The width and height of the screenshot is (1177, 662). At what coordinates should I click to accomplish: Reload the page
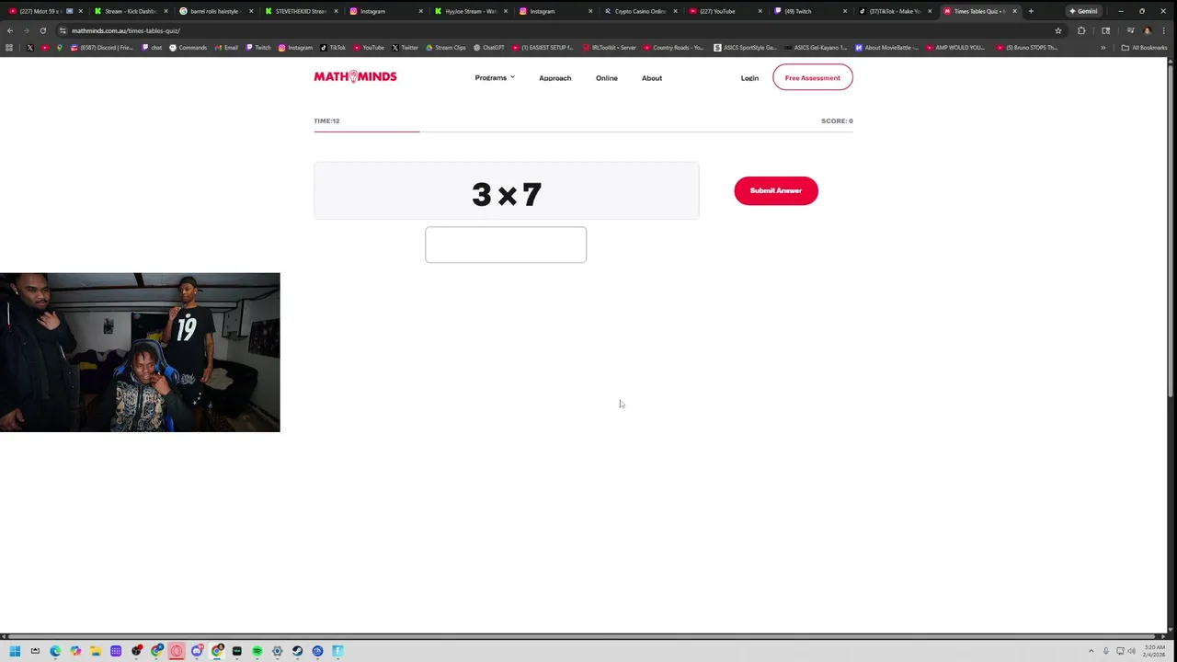click(x=42, y=30)
